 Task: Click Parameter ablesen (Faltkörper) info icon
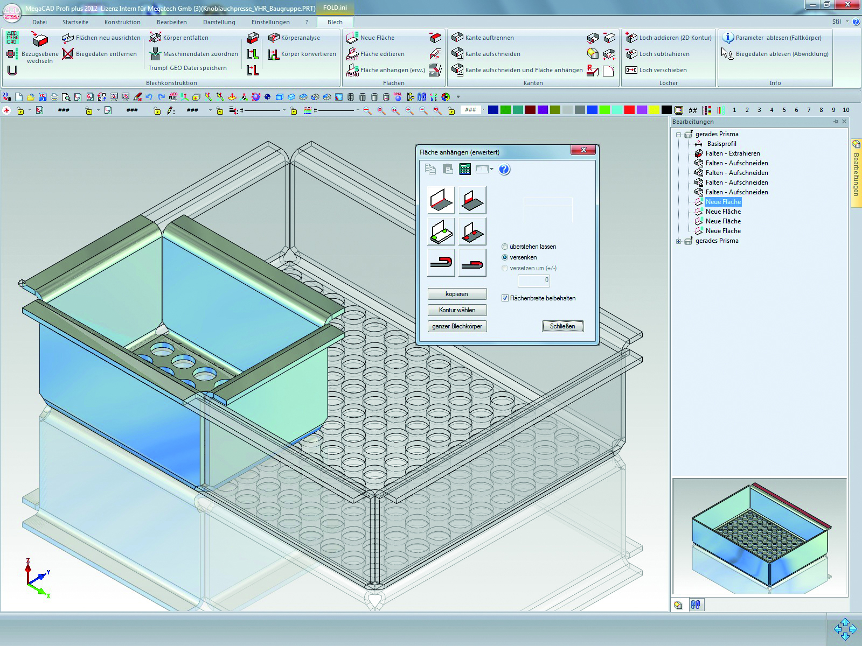point(728,38)
